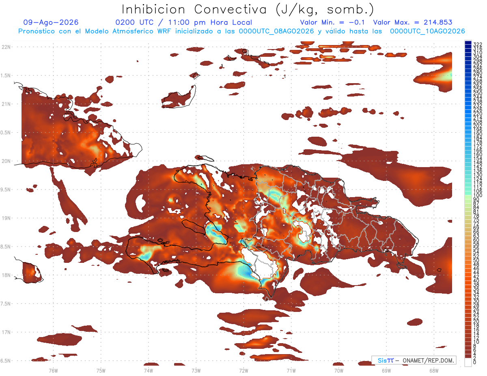Click the time text '0200 UTC / 11:00 pm Hora Local'
This screenshot has height=376, width=487.
coord(184,22)
